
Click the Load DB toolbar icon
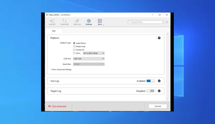click(52, 21)
